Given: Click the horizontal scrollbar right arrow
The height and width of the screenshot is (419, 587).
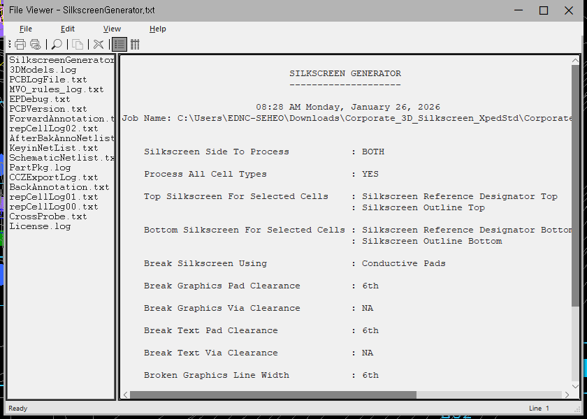Looking at the screenshot, I should click(565, 395).
